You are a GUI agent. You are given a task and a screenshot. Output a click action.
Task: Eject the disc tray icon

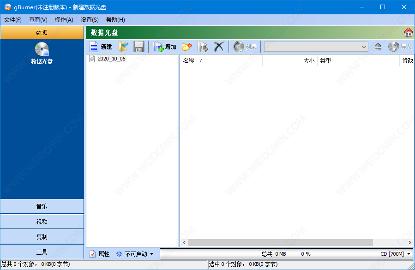pos(378,47)
